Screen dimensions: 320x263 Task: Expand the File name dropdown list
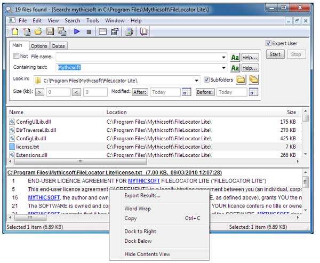coord(225,57)
